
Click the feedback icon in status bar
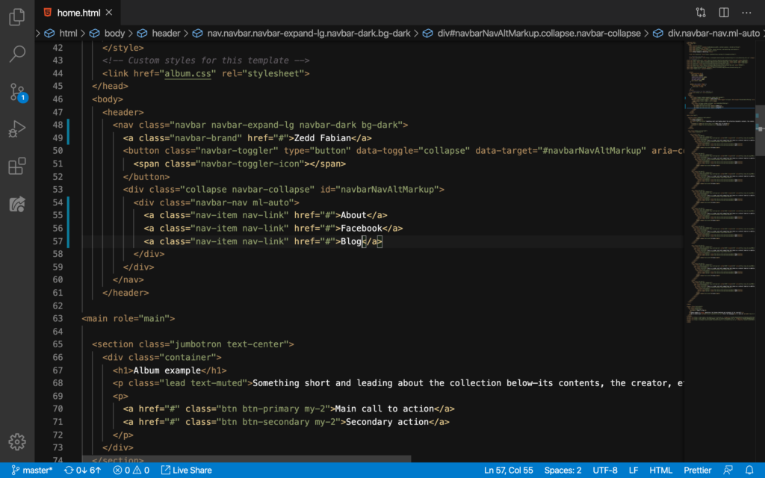point(728,471)
